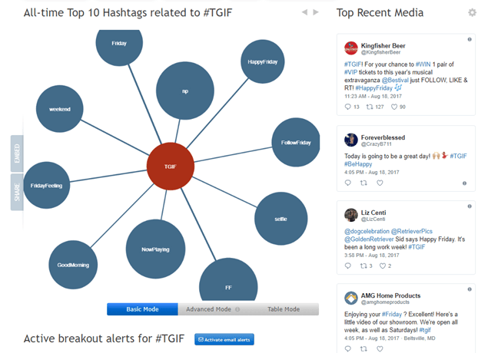
Task: Switch to Table Mode tab
Action: (x=284, y=309)
